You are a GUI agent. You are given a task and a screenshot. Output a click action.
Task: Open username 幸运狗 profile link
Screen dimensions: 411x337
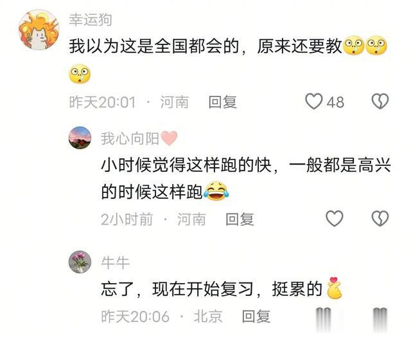91,20
